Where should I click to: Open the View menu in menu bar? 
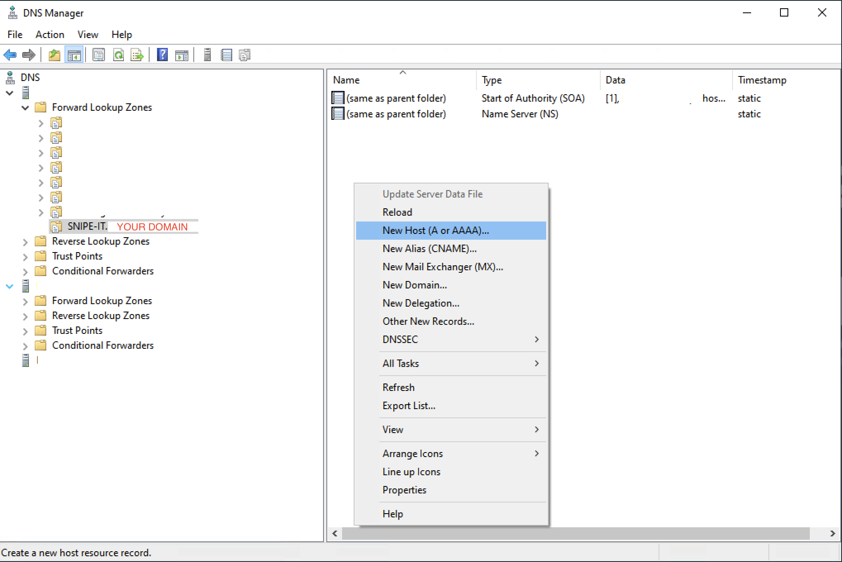click(88, 35)
